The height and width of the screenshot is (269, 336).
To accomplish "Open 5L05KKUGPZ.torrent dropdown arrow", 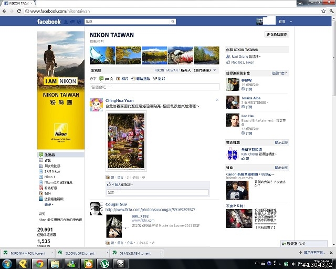I will click(107, 253).
